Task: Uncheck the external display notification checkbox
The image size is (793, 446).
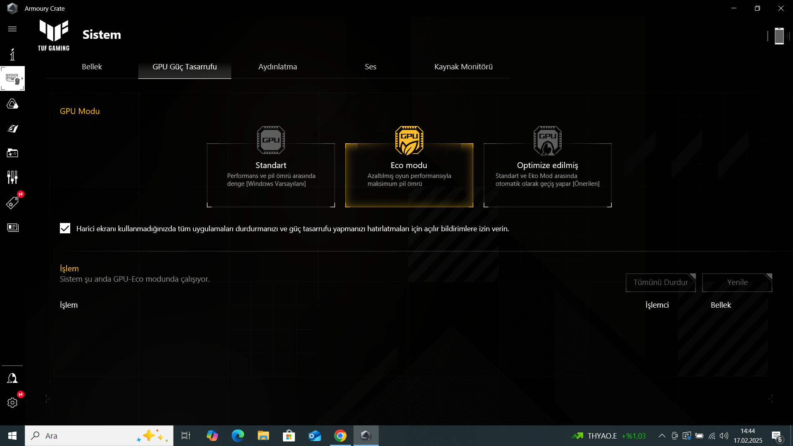Action: click(65, 228)
